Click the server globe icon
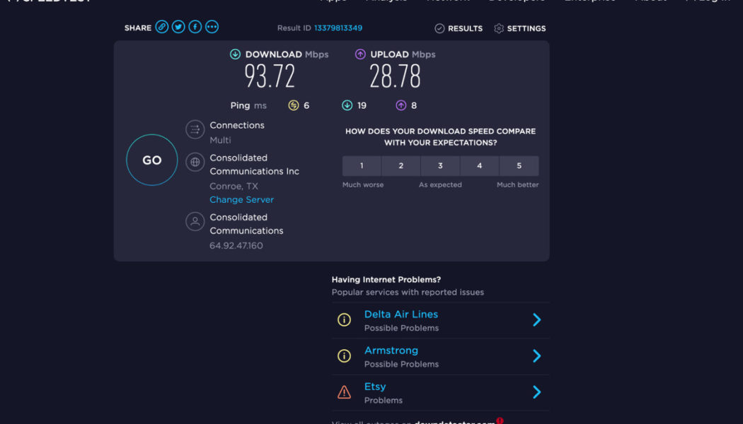This screenshot has height=424, width=743. [x=195, y=162]
